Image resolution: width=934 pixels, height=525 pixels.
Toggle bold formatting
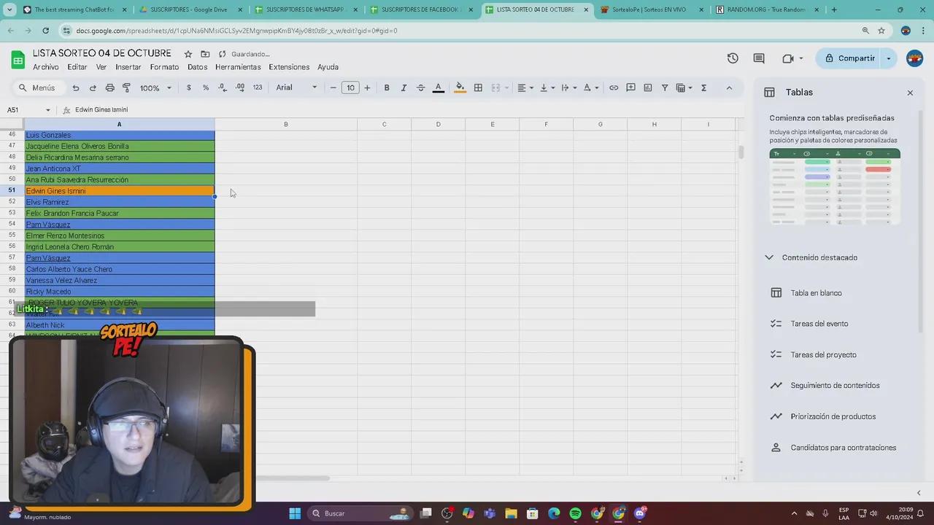(387, 87)
